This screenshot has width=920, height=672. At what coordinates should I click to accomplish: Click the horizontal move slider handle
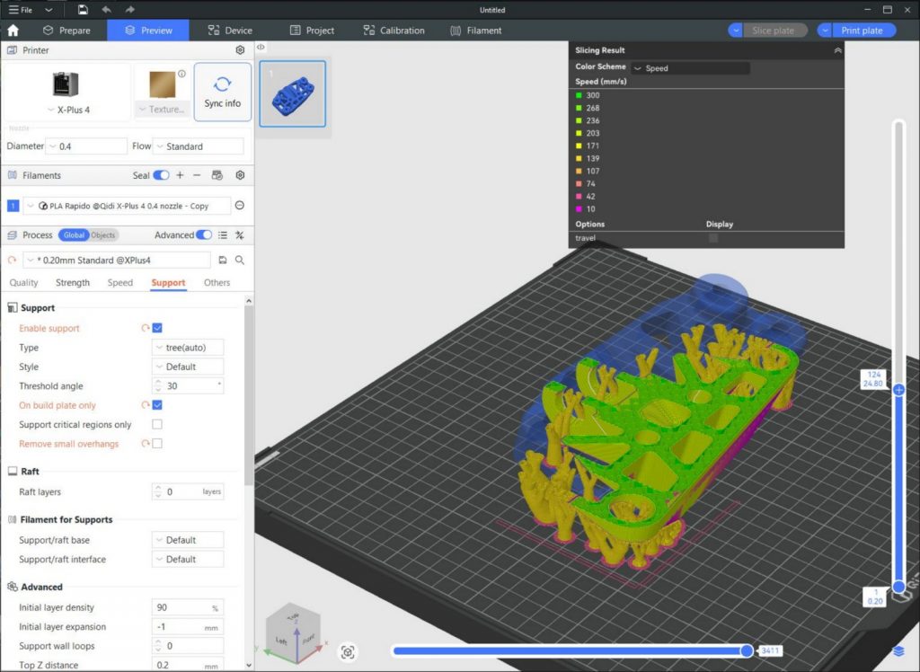(x=746, y=650)
